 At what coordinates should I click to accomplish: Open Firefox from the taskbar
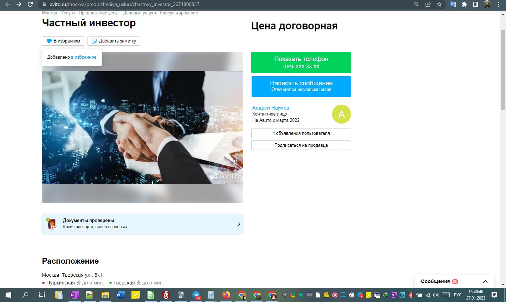click(x=226, y=295)
